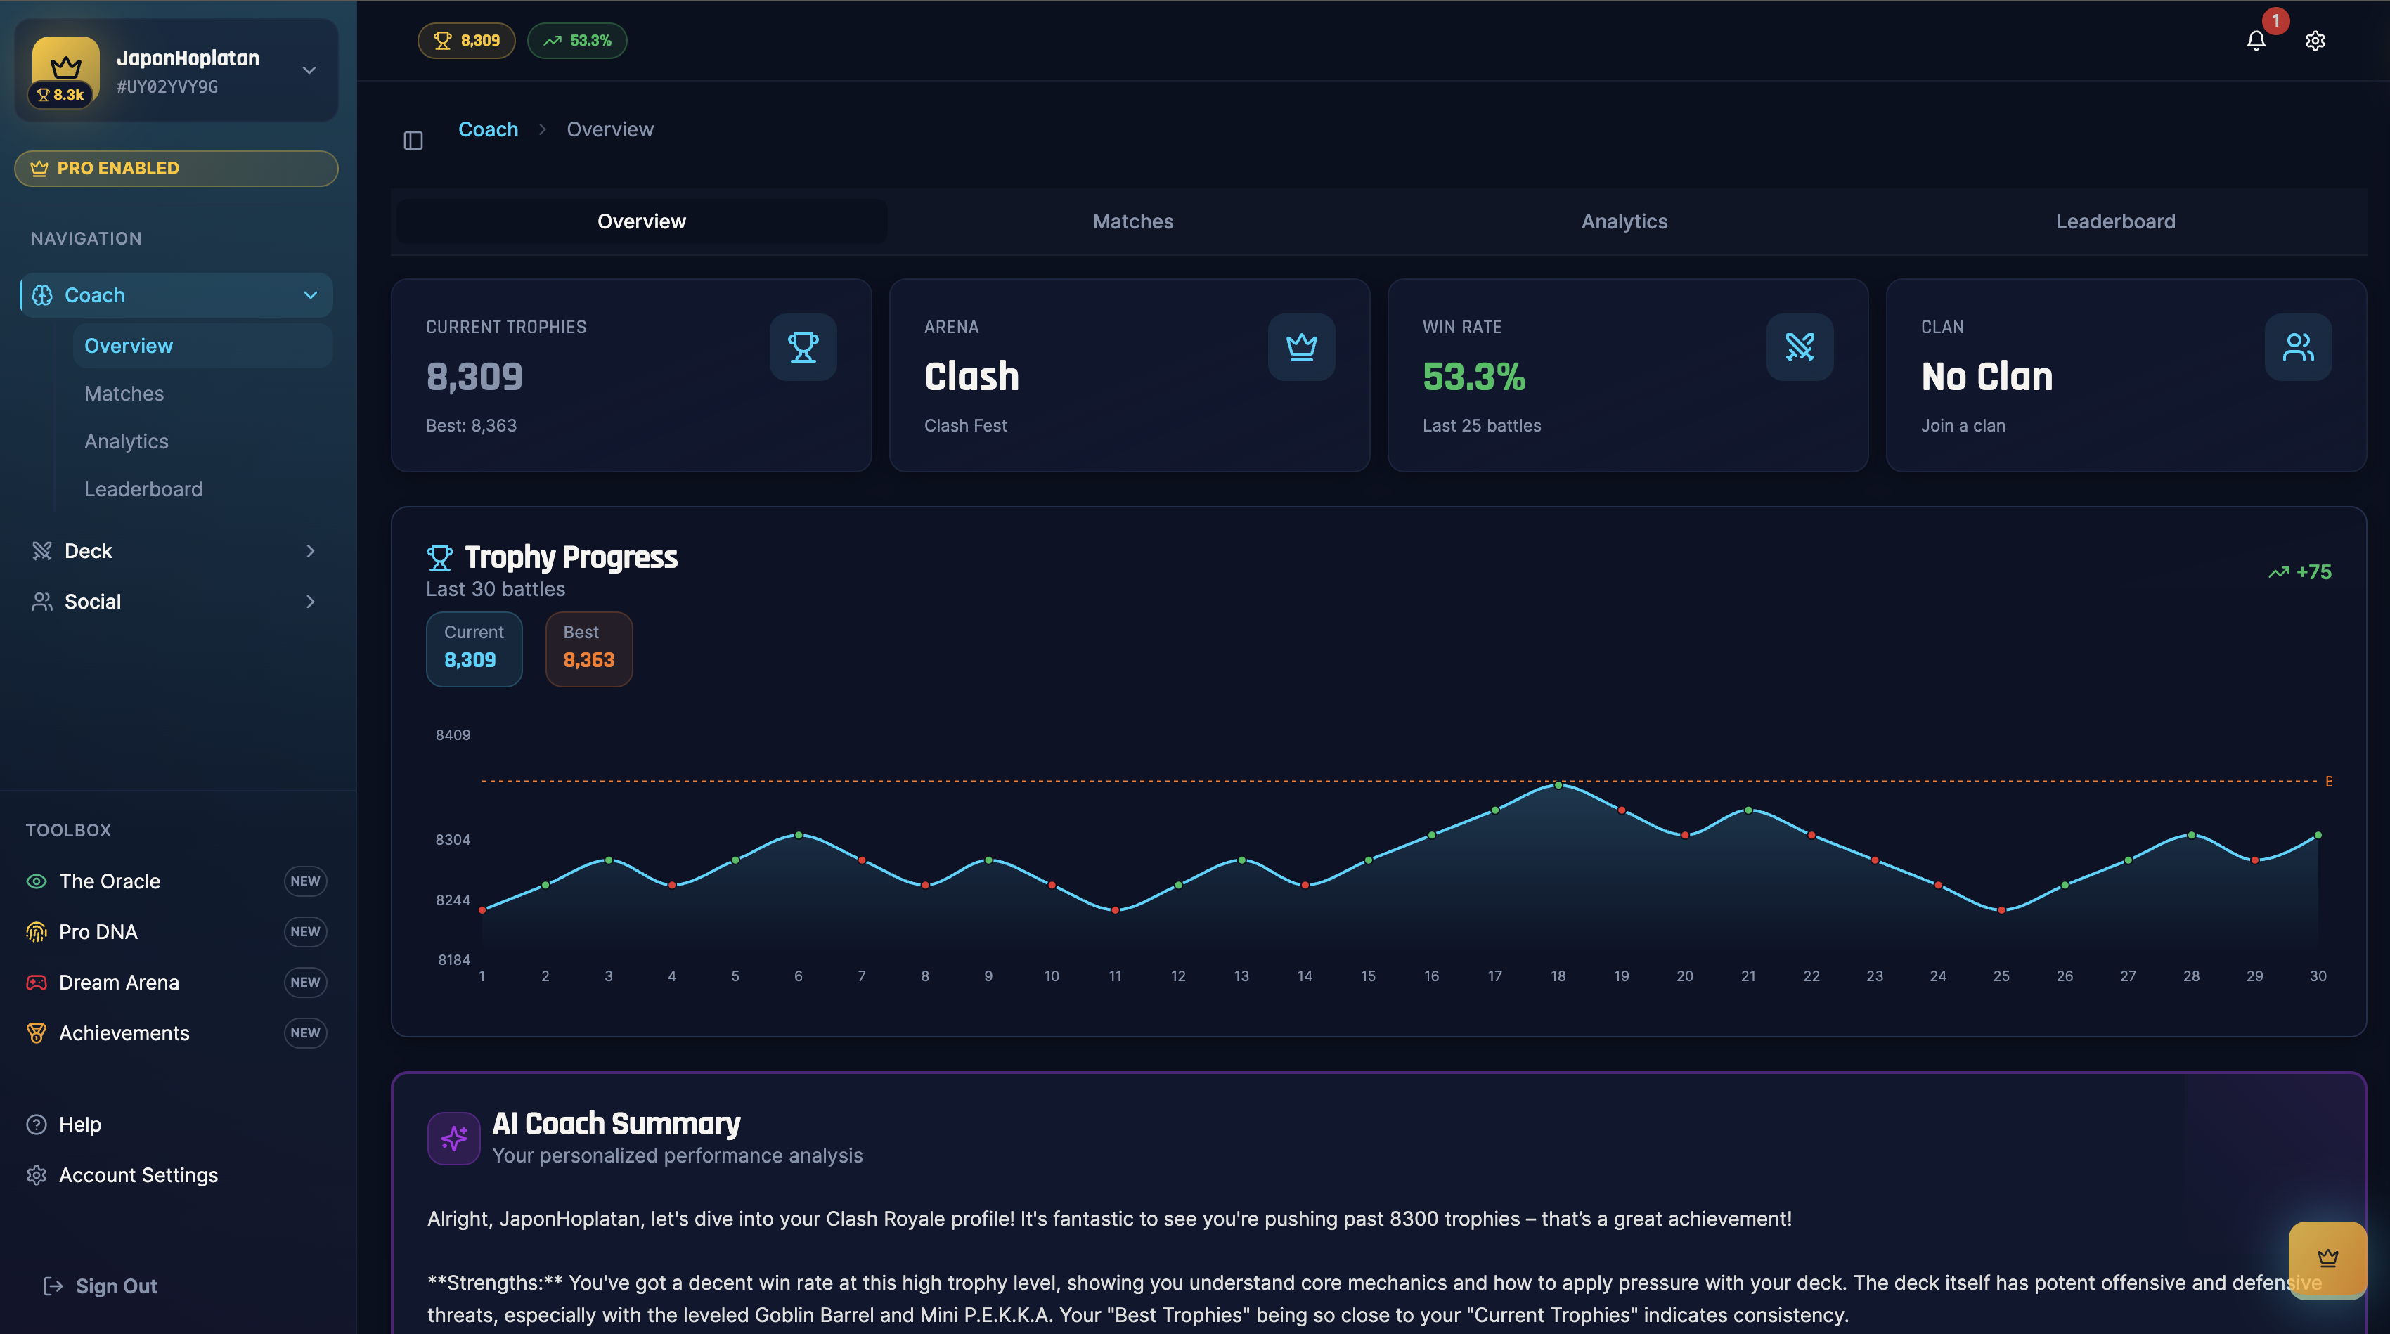The width and height of the screenshot is (2390, 1334).
Task: Open Dream Arena from the sidebar
Action: tap(118, 981)
